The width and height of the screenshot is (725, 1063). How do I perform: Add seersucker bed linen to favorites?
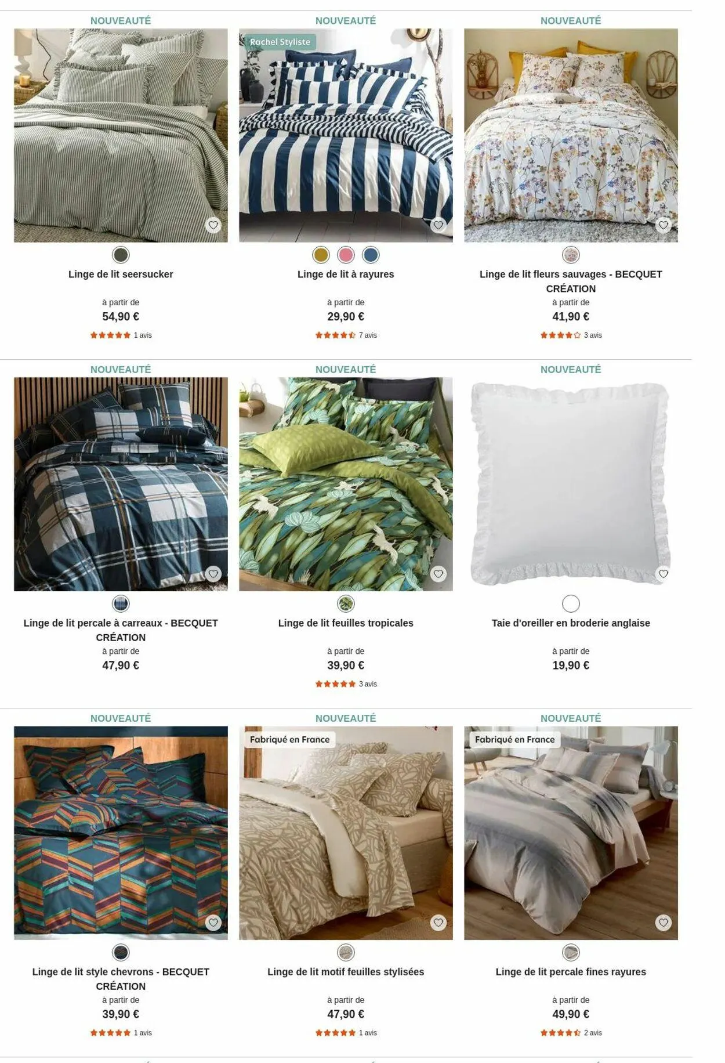click(213, 225)
